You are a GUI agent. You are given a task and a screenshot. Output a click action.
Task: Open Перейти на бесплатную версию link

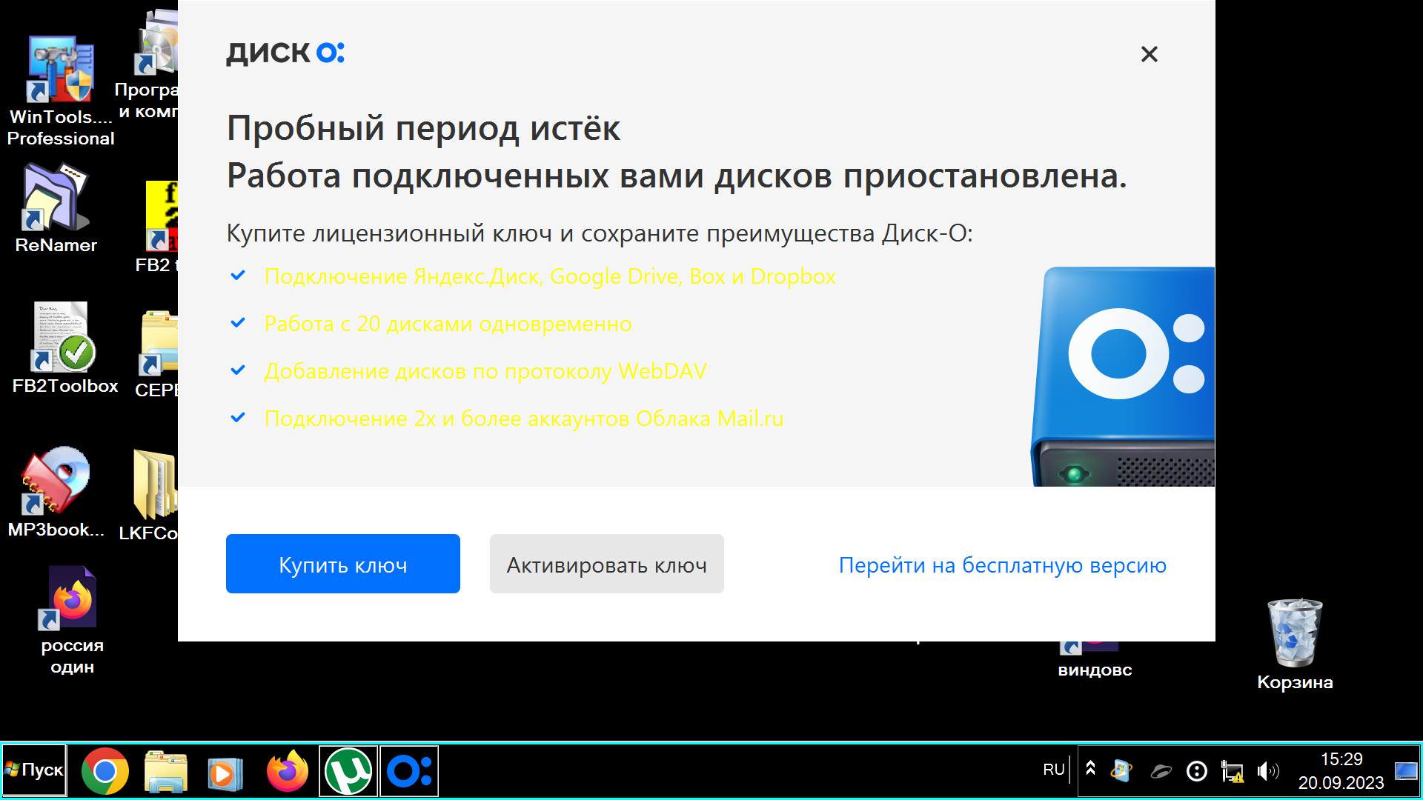click(1003, 565)
